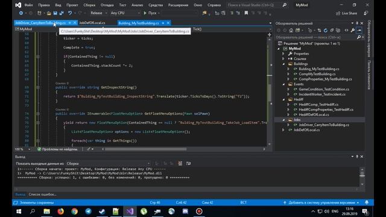Focus Solution Explorer search field
The width and height of the screenshot is (386, 217).
pyautogui.click(x=316, y=37)
